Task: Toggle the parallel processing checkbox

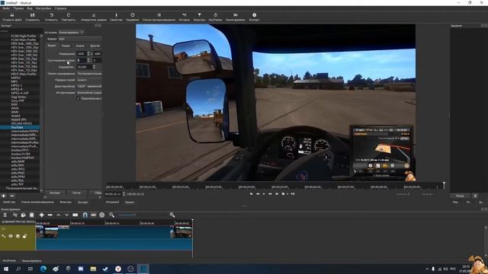Action: point(79,98)
